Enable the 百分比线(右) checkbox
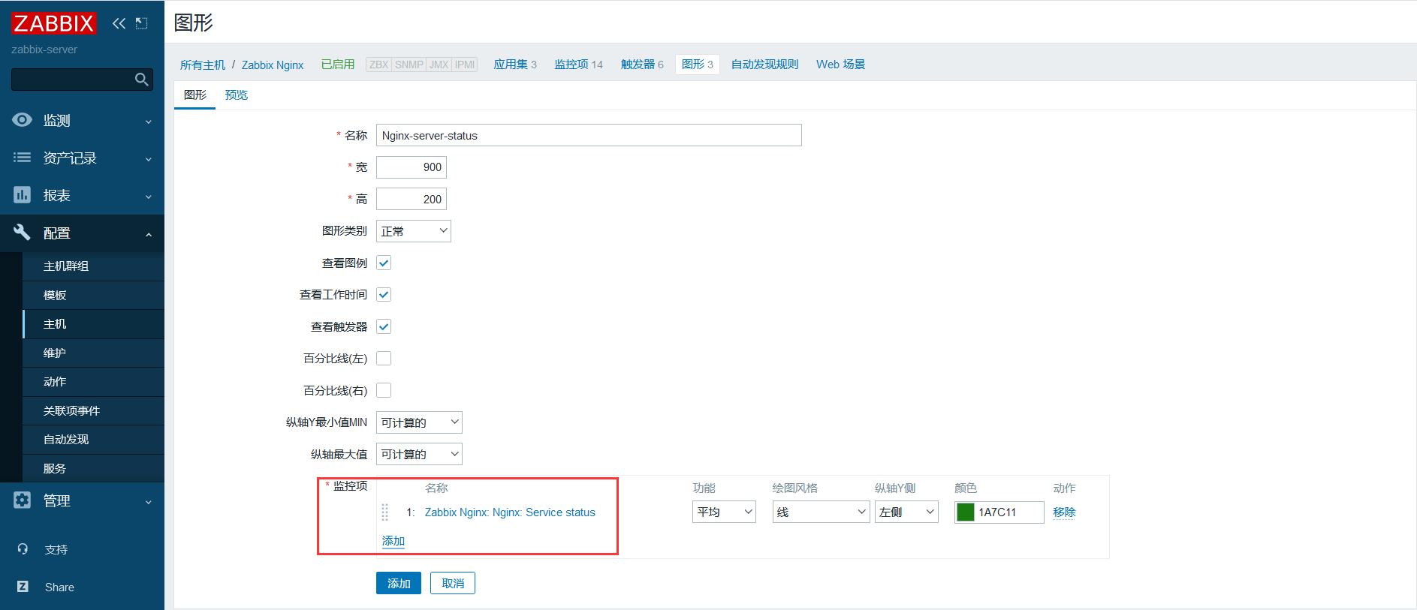Image resolution: width=1417 pixels, height=610 pixels. coord(384,390)
